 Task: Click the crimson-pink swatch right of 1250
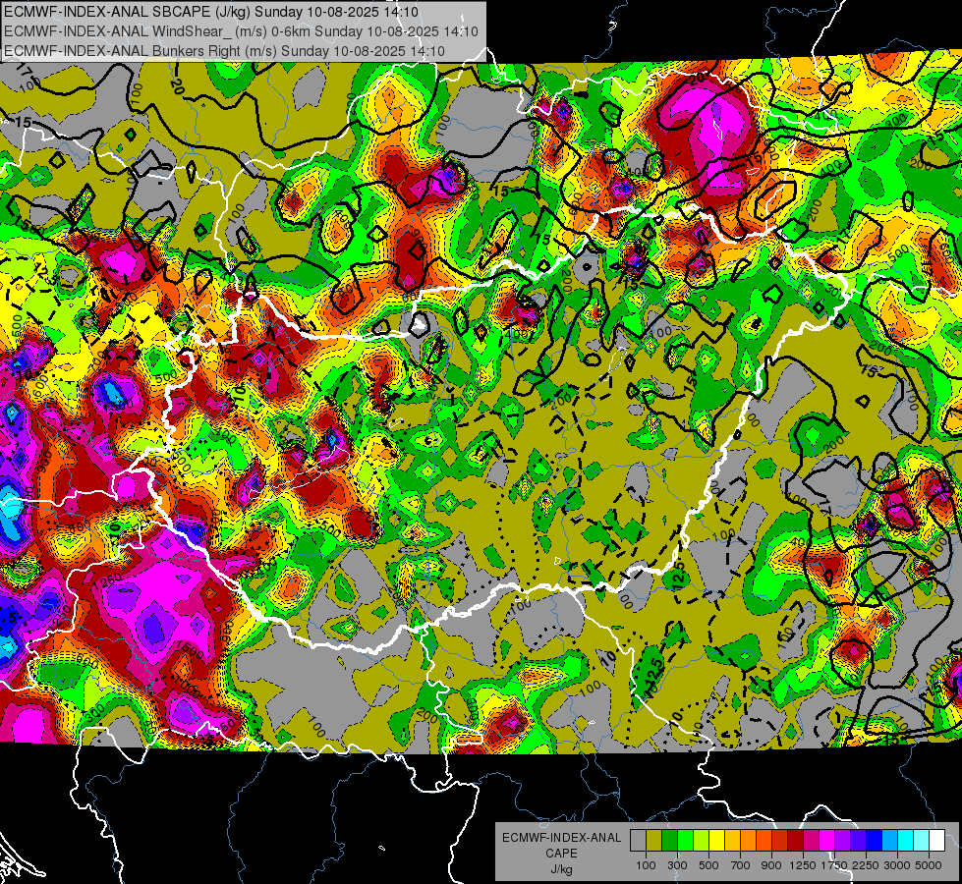[811, 841]
